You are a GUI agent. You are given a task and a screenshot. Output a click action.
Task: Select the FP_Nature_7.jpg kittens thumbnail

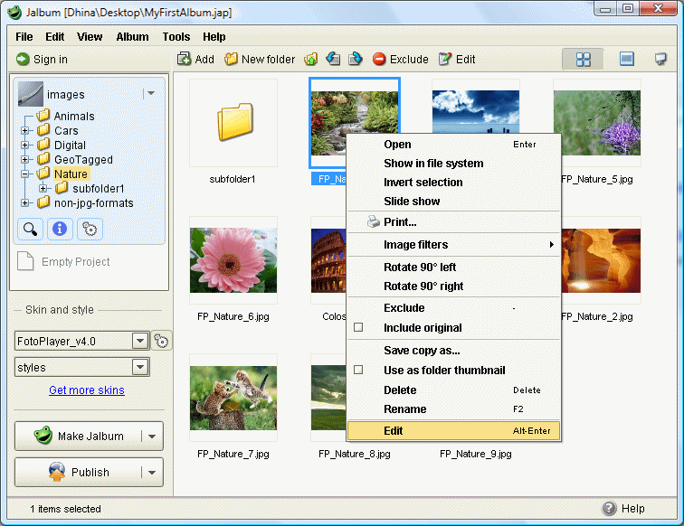(233, 398)
